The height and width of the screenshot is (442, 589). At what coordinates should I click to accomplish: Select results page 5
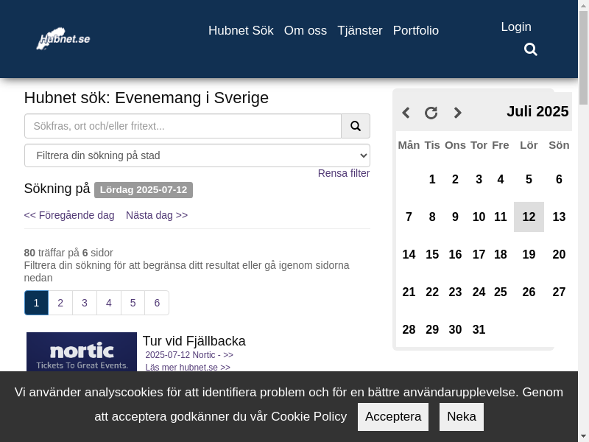pyautogui.click(x=133, y=303)
